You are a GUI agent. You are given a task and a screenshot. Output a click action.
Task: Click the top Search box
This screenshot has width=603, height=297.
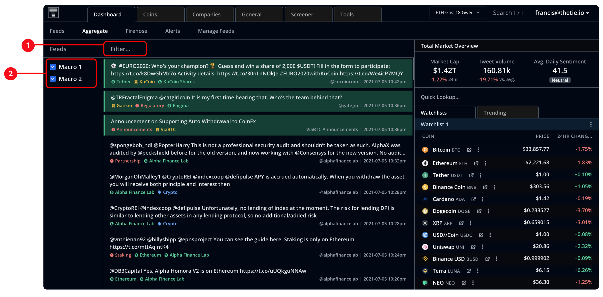click(508, 13)
